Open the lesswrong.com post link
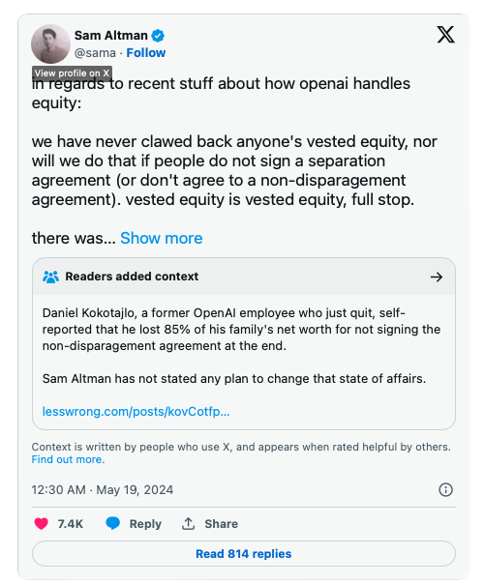The image size is (484, 584). [136, 412]
